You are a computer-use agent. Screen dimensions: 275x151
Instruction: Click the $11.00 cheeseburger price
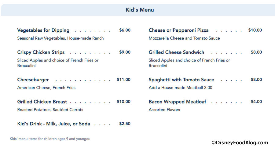click(x=123, y=79)
